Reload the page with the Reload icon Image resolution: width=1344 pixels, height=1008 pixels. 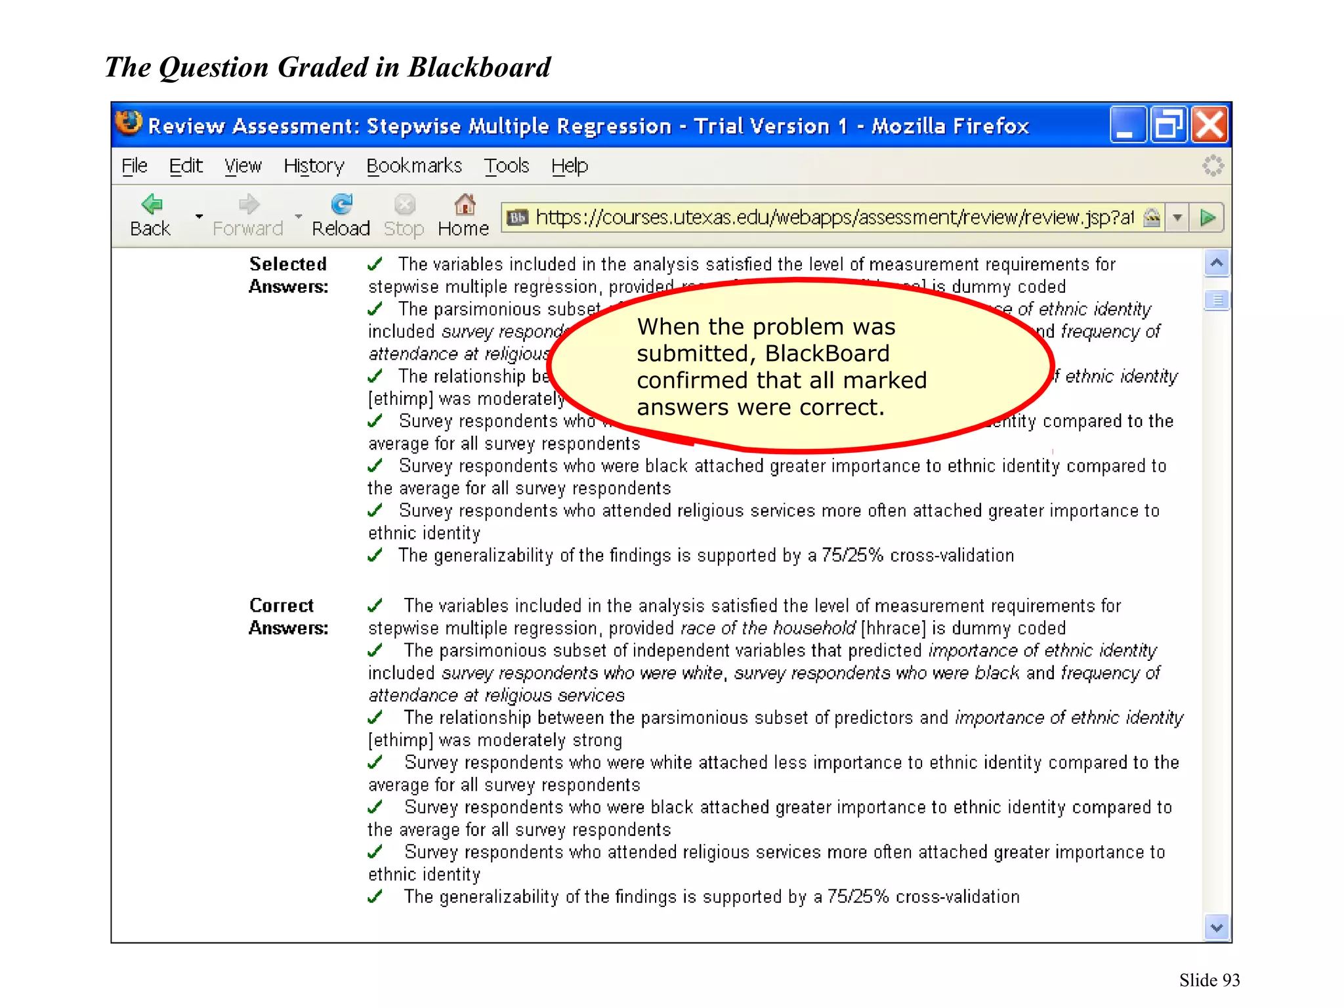pyautogui.click(x=341, y=204)
